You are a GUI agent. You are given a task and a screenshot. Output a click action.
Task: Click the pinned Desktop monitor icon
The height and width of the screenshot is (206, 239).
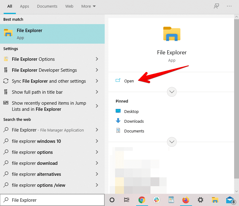pos(118,111)
